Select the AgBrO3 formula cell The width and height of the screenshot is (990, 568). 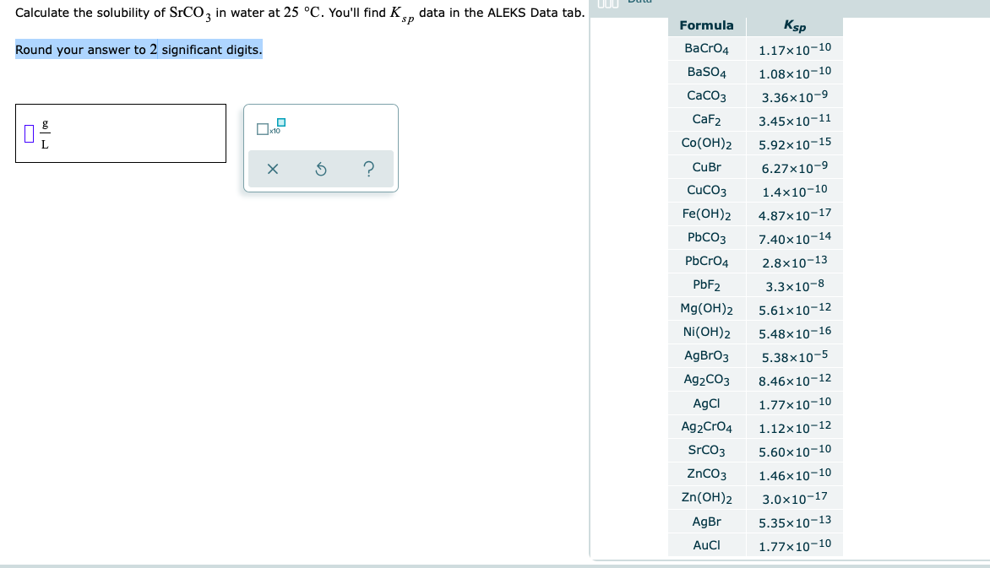(706, 356)
